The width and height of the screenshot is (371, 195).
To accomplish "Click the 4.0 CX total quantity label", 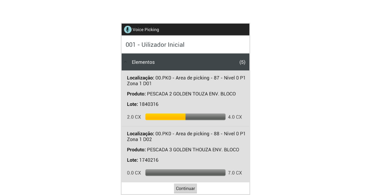I will tap(235, 117).
